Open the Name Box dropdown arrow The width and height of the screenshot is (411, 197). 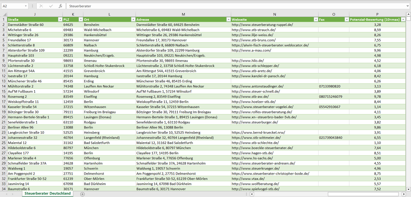point(26,6)
